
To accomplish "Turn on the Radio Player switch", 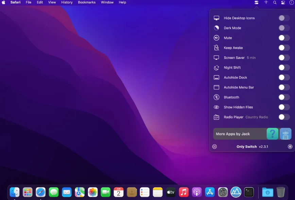I will (284, 117).
